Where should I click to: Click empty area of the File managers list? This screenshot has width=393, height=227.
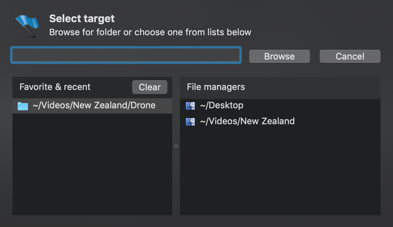point(280,170)
